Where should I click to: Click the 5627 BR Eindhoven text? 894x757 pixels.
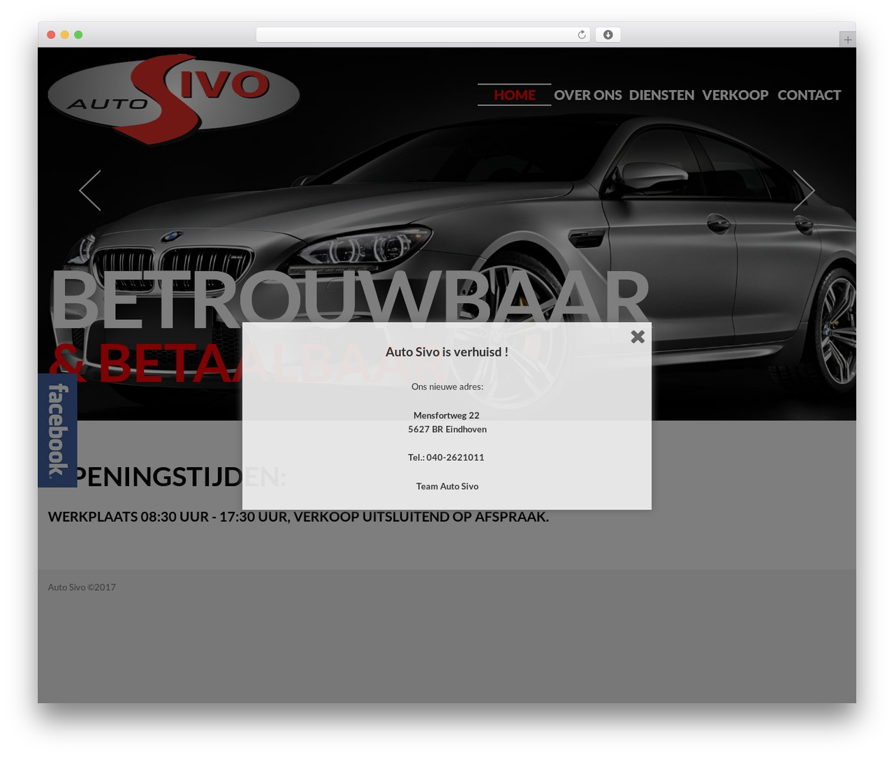pyautogui.click(x=447, y=429)
